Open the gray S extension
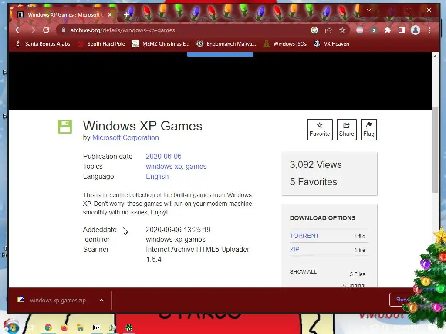This screenshot has height=334, width=446. pyautogui.click(x=374, y=30)
